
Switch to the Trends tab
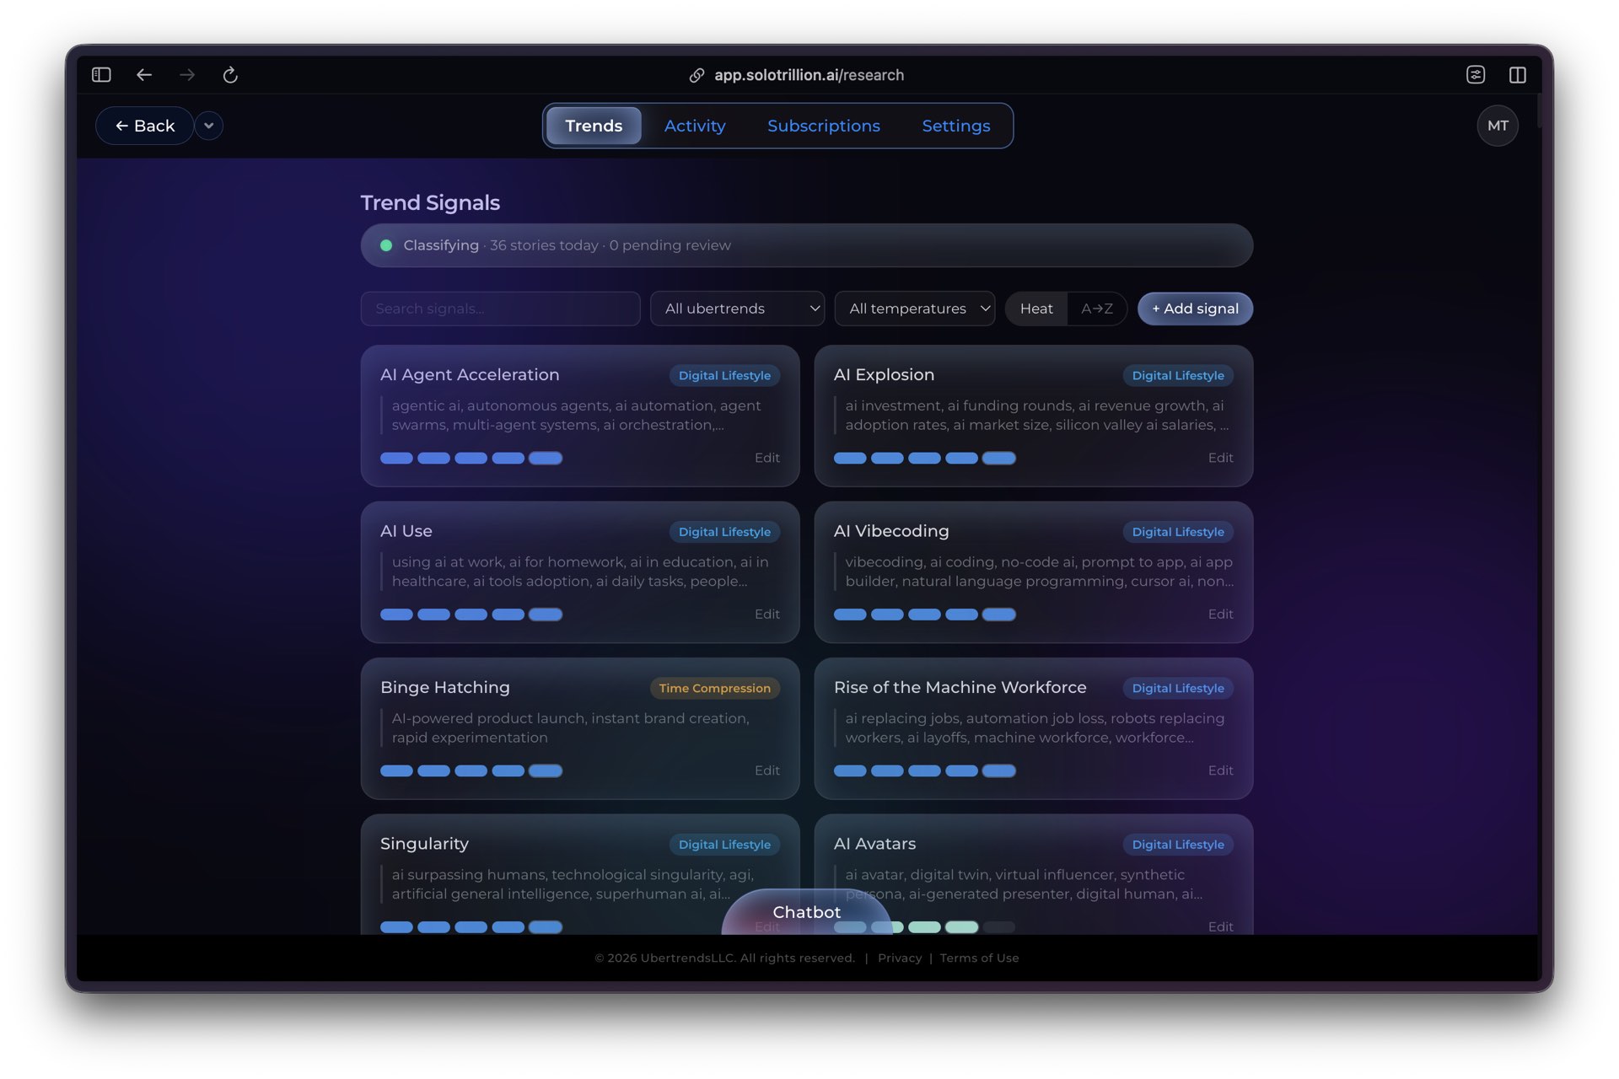pos(594,126)
